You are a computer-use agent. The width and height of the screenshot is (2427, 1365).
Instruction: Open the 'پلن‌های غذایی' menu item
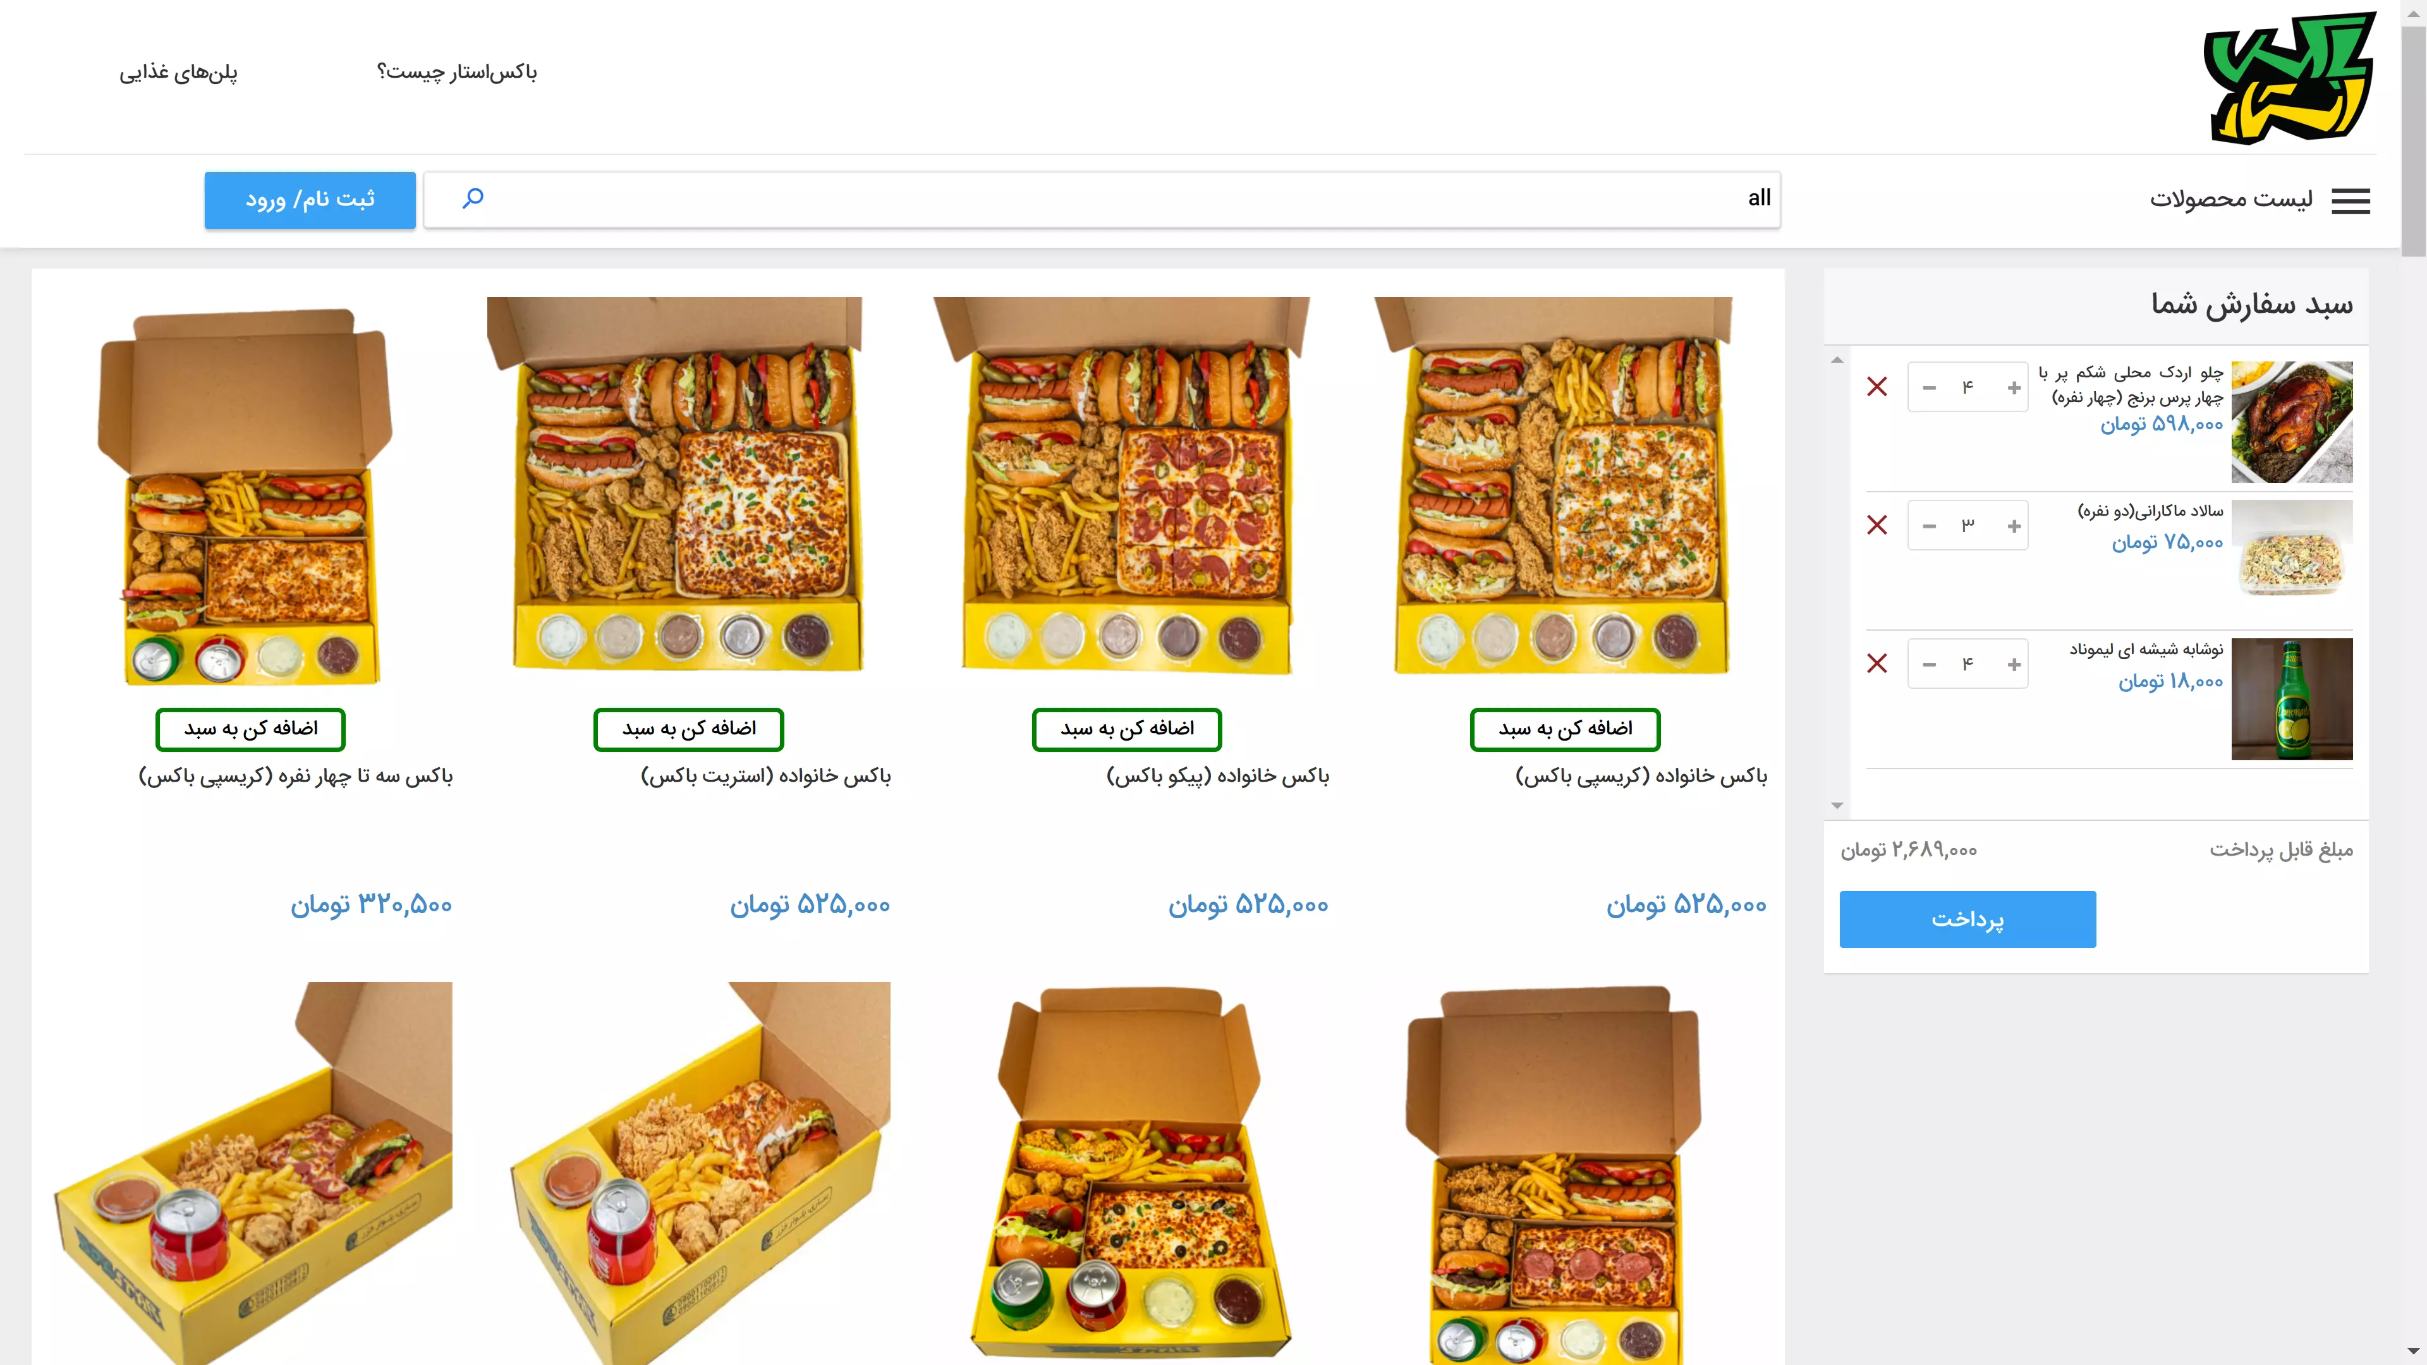pos(178,73)
